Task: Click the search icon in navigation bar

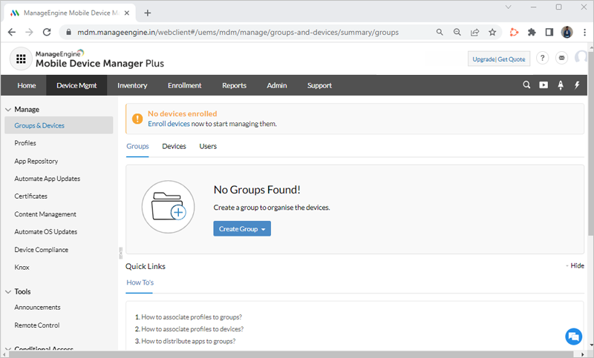Action: coord(526,85)
